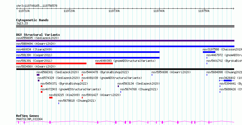Viewport: 242px width, 125px height.
Task: Click the nsv5889494 (Almarri2020) label
Action: click(x=36, y=44)
